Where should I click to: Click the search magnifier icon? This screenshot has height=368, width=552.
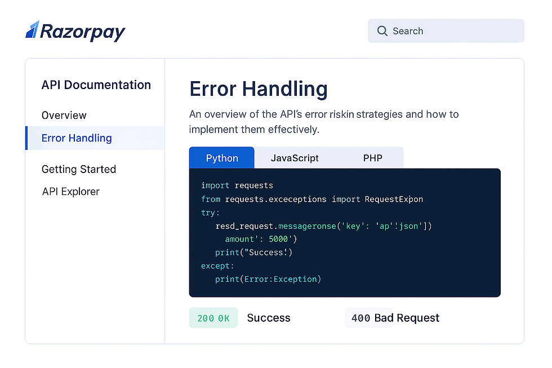coord(382,31)
